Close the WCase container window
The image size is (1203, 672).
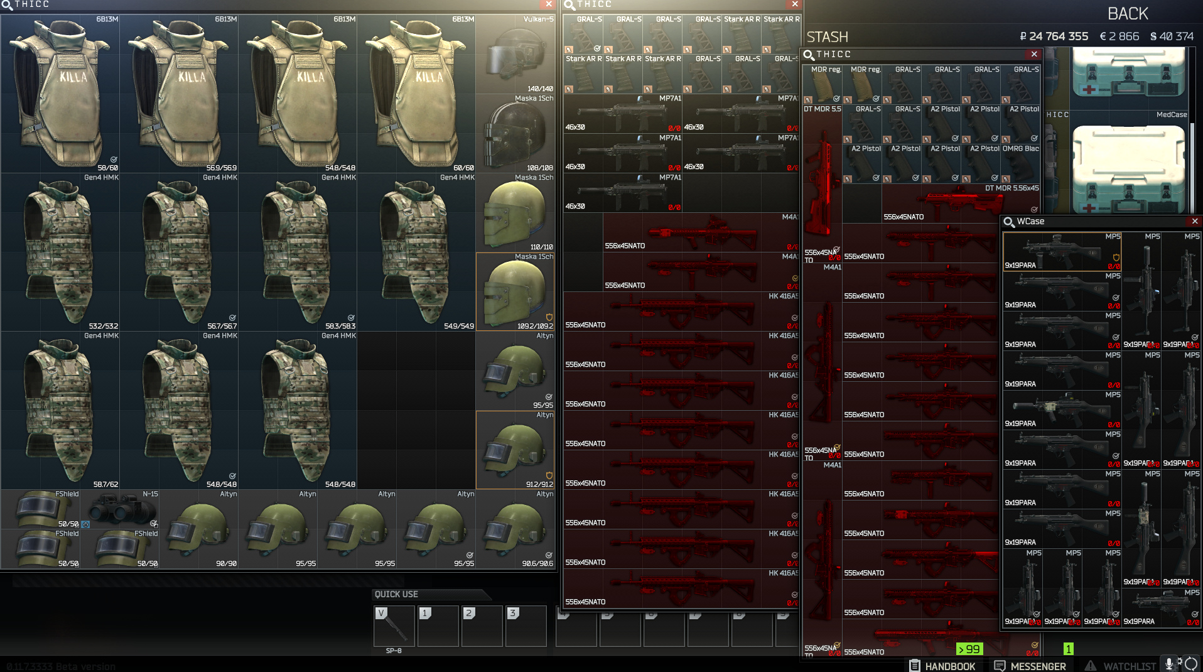coord(1194,222)
